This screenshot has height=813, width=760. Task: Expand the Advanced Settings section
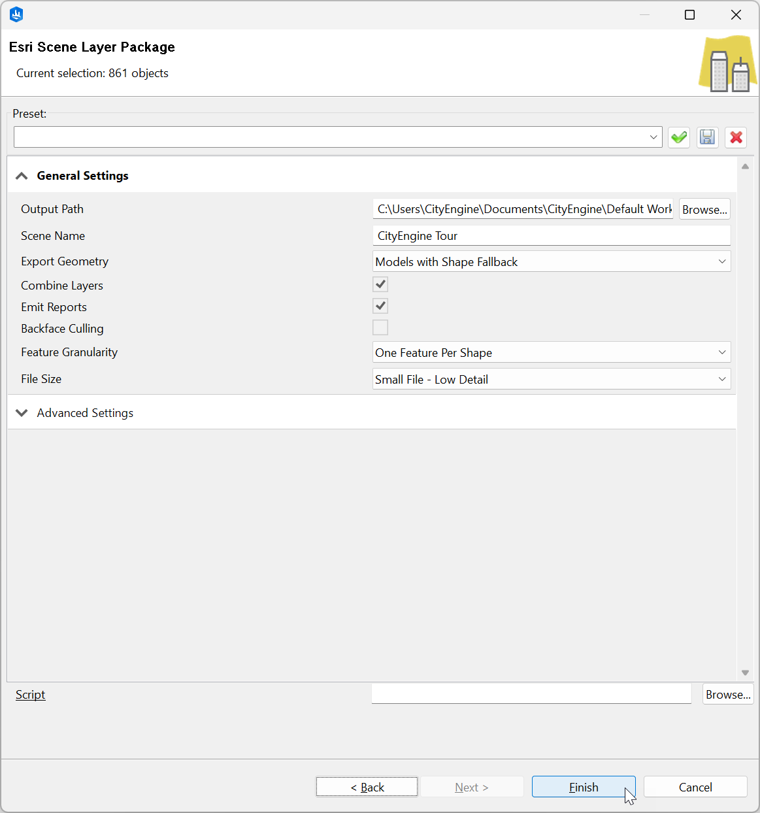pyautogui.click(x=22, y=413)
